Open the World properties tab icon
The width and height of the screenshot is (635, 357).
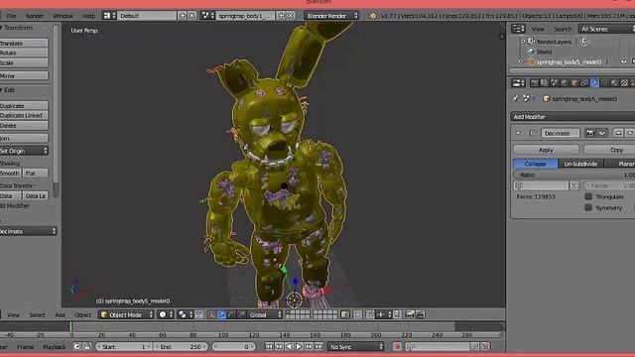[565, 83]
